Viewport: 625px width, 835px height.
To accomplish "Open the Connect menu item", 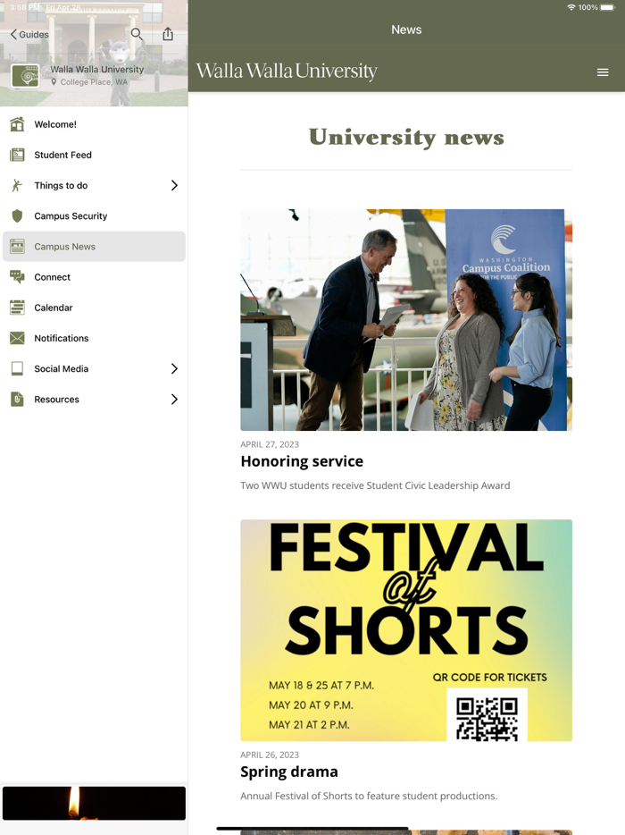I will [94, 277].
